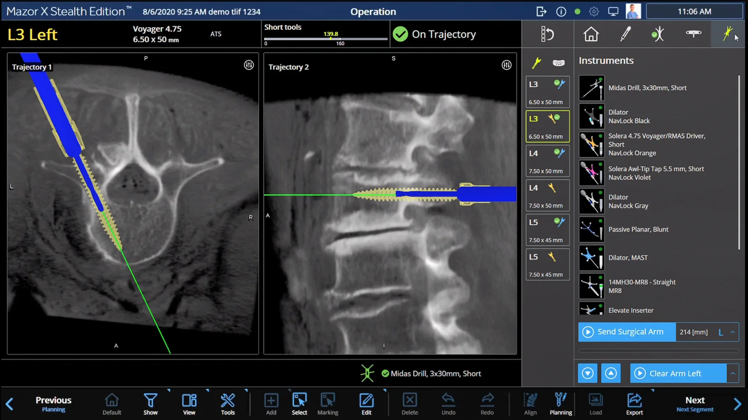Open the View layout menu
Screen dimensions: 748x420
[189, 404]
